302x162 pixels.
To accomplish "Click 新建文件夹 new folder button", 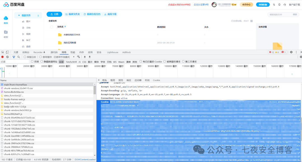I will 73,14.
